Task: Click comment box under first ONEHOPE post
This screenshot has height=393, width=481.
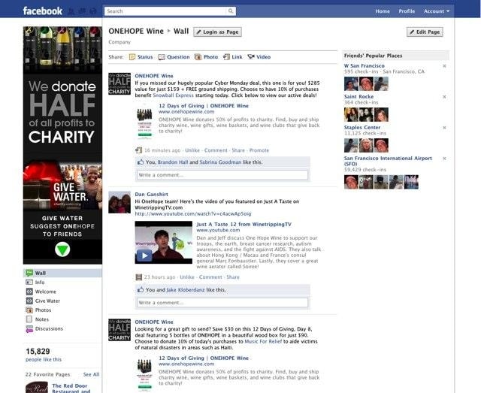Action: pos(222,175)
